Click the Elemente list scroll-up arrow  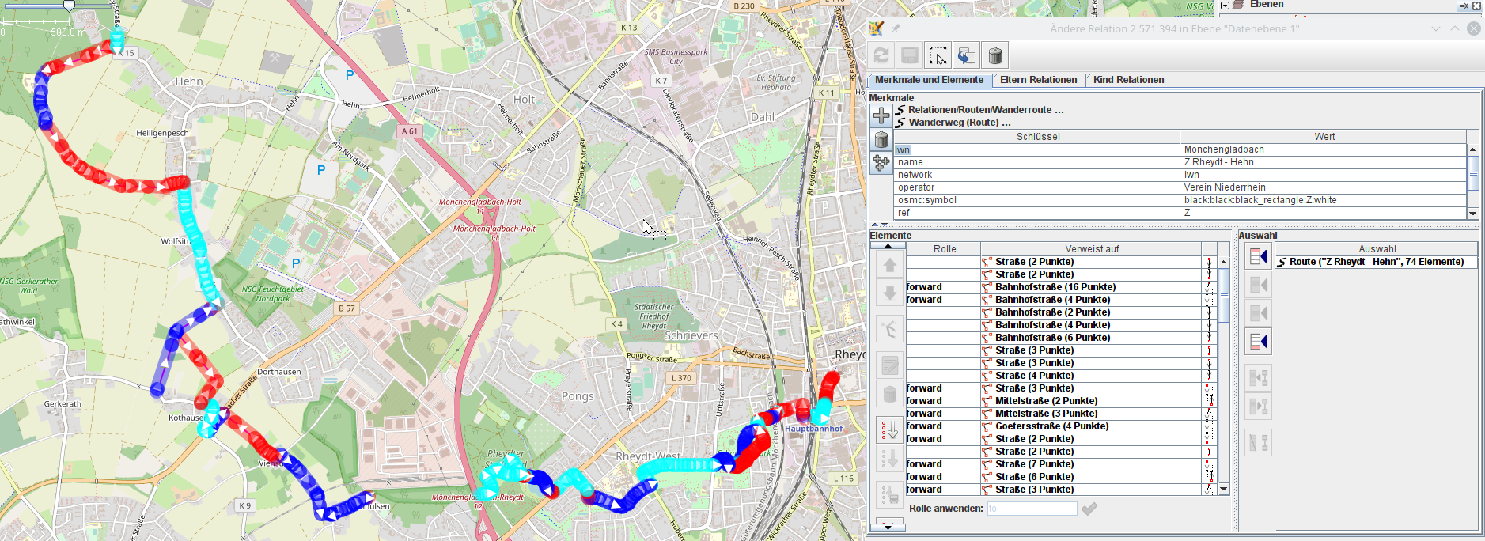click(x=1224, y=262)
